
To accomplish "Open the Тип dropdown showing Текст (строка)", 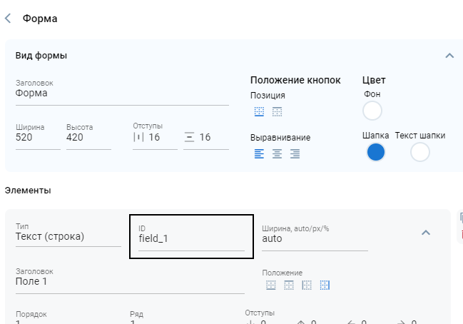I will (68, 238).
